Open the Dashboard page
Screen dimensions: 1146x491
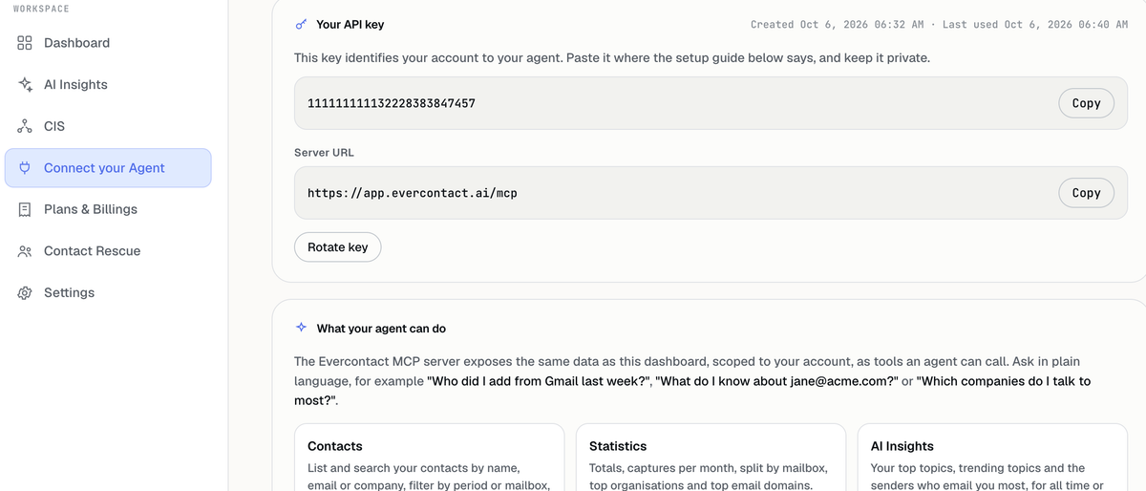108,43
